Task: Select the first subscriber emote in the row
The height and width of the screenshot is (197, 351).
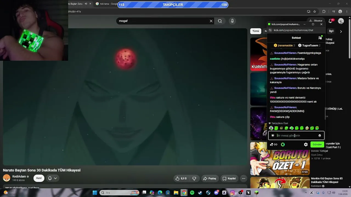Action: (x=271, y=128)
